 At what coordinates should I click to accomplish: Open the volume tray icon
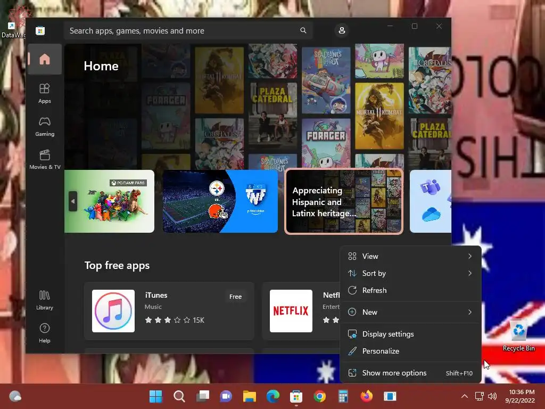(x=492, y=396)
